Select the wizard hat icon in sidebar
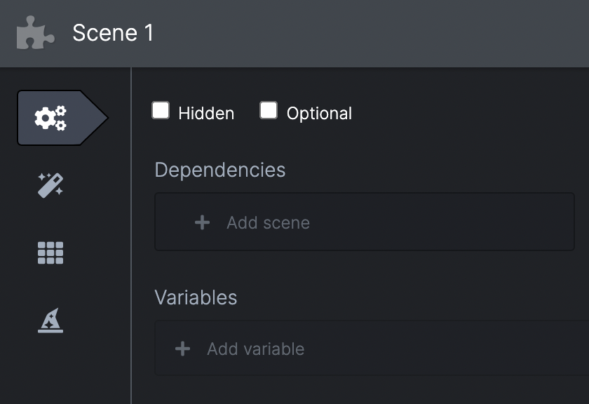589x404 pixels. tap(49, 319)
